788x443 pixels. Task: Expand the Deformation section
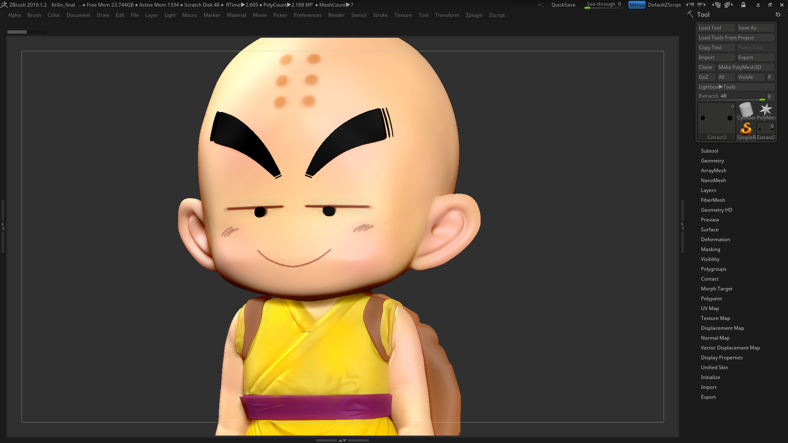715,240
